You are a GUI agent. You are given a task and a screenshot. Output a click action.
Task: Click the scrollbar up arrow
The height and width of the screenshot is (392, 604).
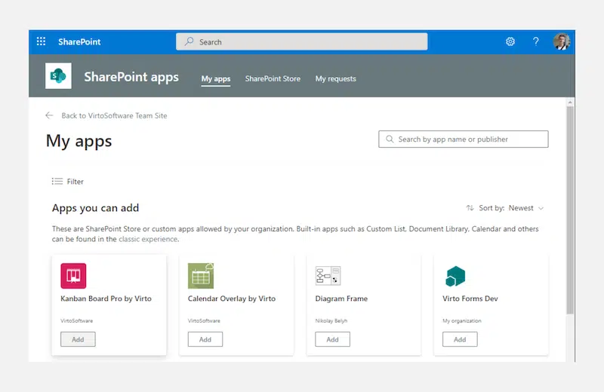click(570, 103)
